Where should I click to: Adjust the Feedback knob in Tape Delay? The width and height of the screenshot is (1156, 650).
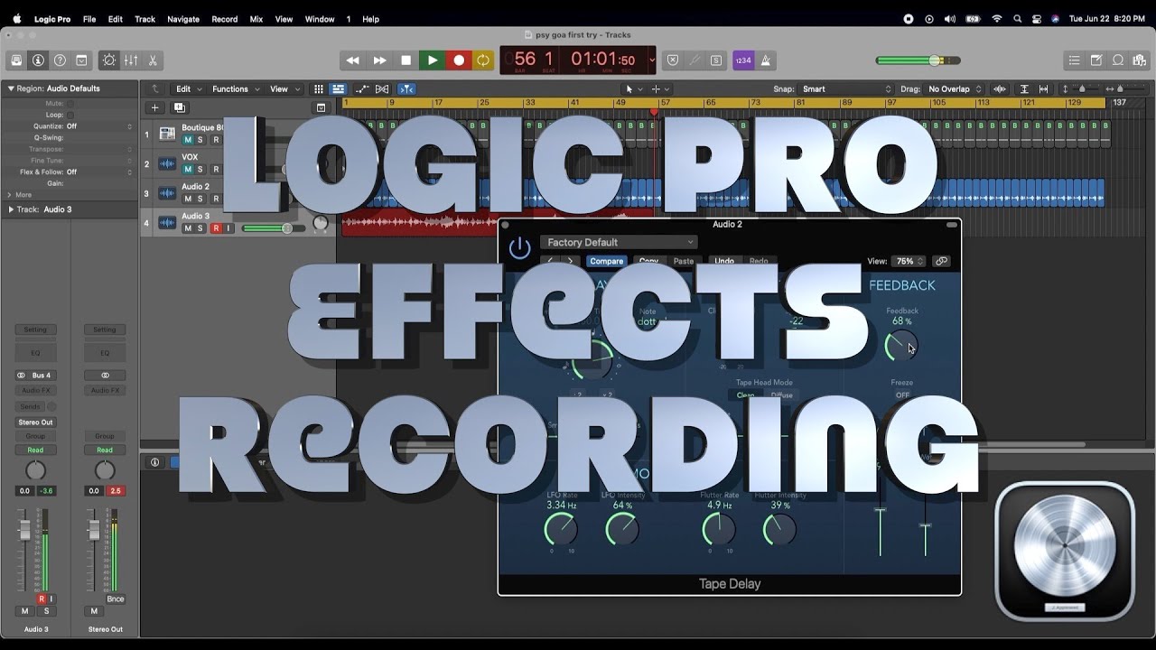pos(901,346)
